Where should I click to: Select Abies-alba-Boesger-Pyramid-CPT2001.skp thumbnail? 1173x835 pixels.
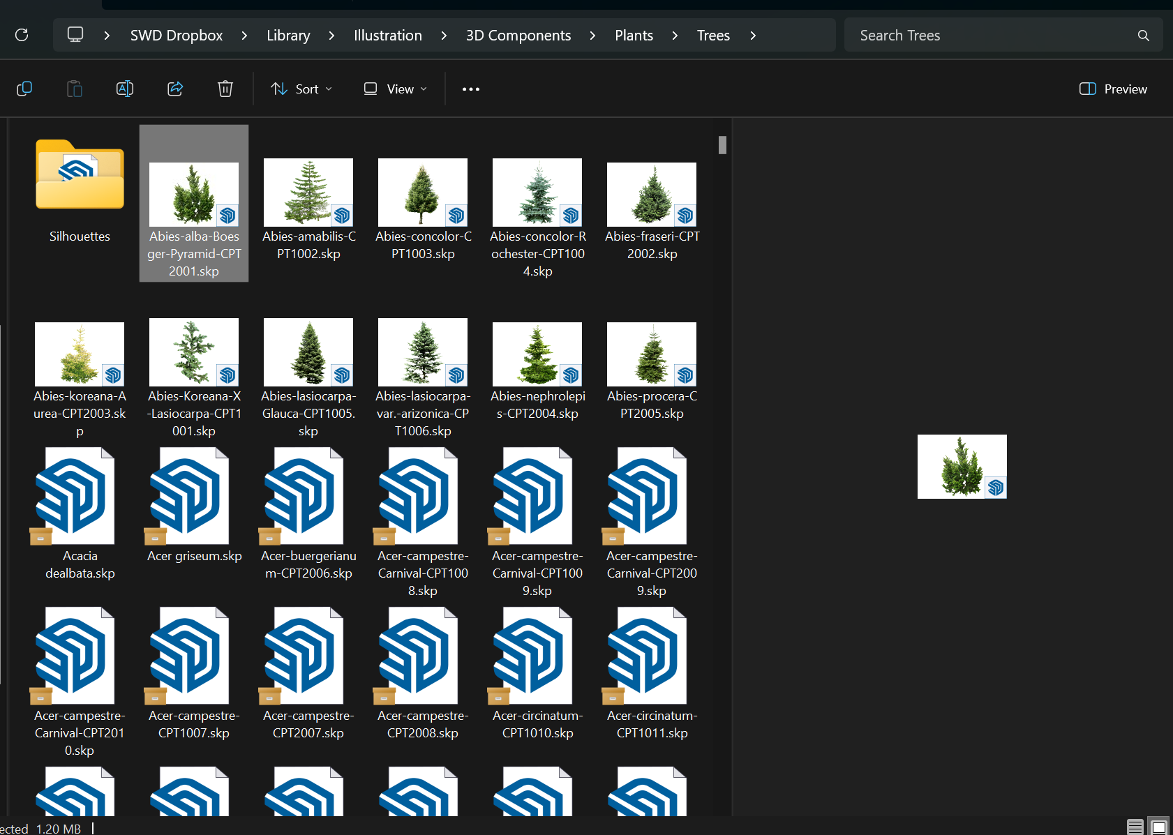point(194,194)
